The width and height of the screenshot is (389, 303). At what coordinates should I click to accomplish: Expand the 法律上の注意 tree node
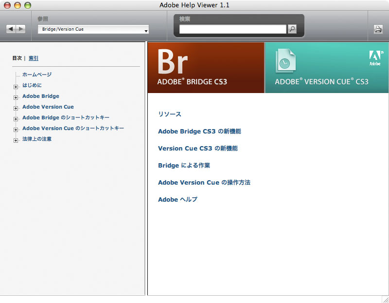tap(16, 140)
